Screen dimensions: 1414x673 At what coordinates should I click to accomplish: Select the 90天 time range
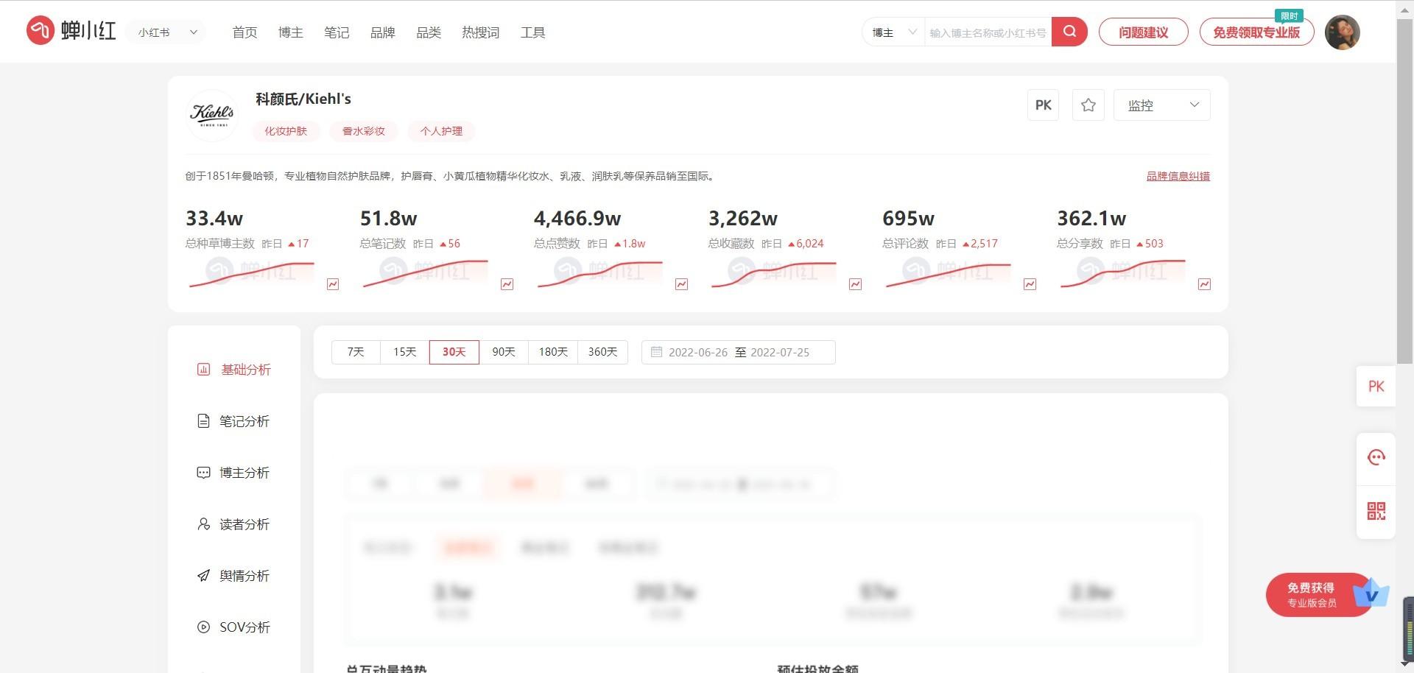pyautogui.click(x=504, y=352)
